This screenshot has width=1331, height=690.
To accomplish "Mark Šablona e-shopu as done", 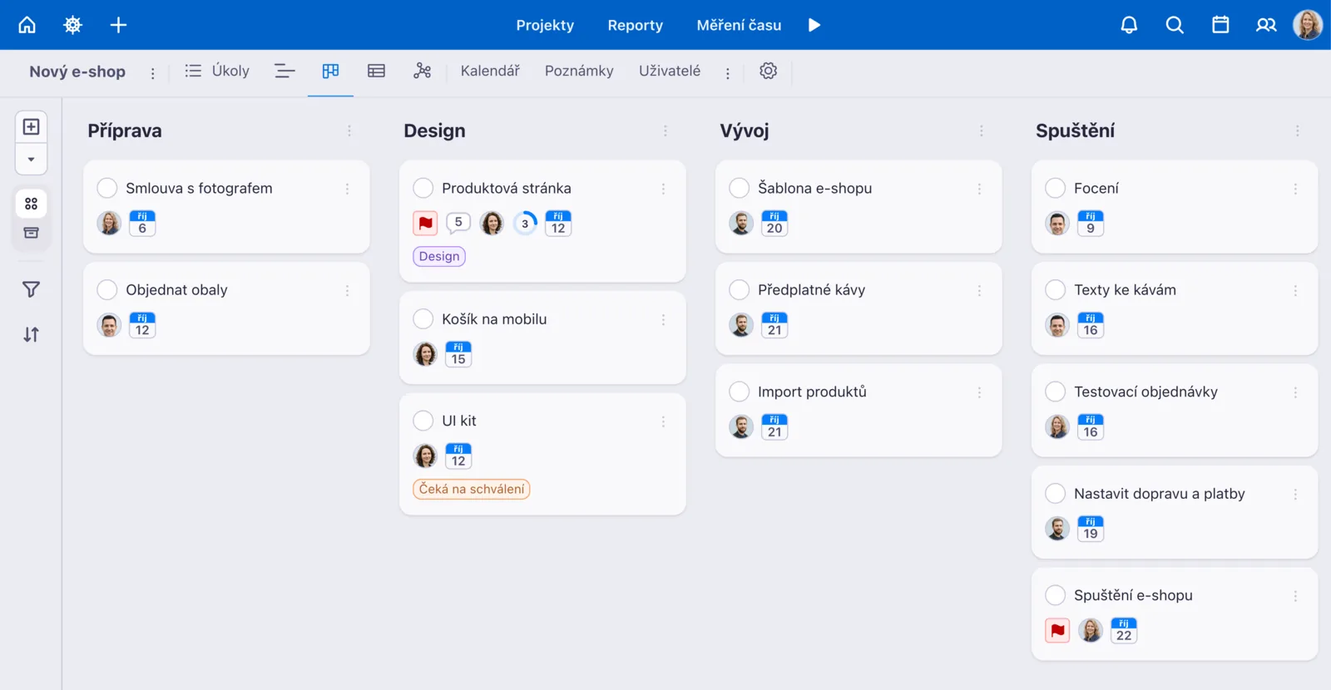I will [x=740, y=188].
